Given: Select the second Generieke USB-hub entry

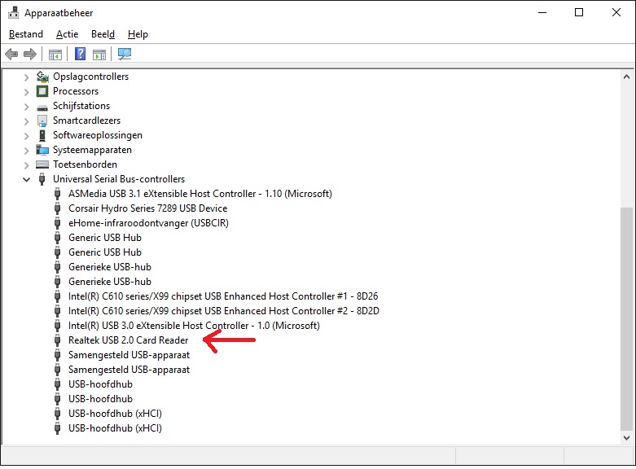Looking at the screenshot, I should [x=109, y=282].
